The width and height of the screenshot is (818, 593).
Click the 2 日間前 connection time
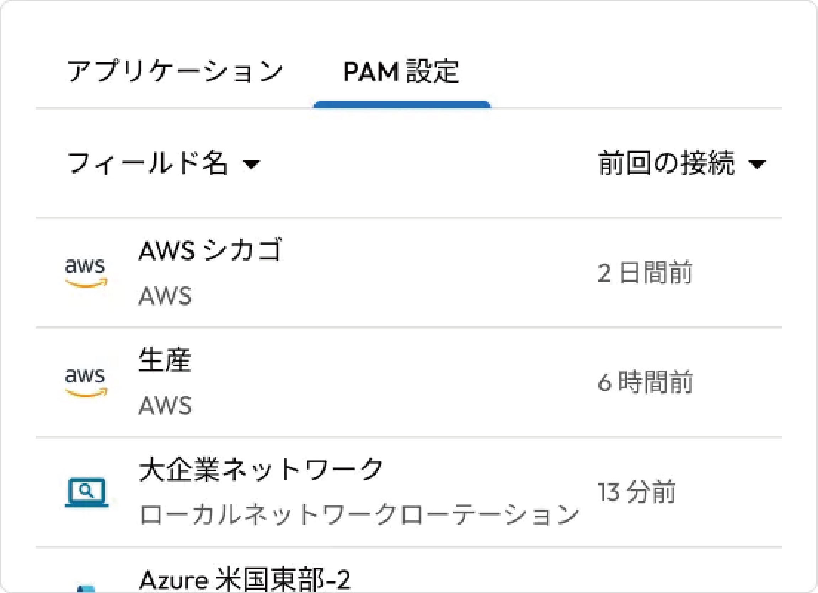(x=645, y=273)
